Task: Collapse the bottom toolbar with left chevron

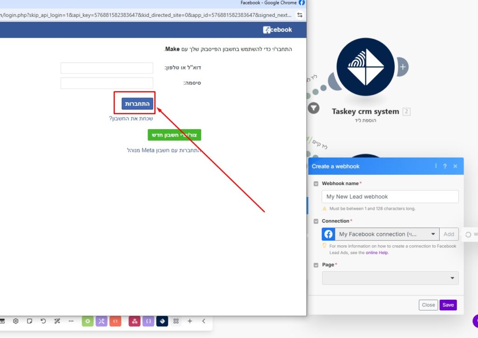Action: [204, 321]
